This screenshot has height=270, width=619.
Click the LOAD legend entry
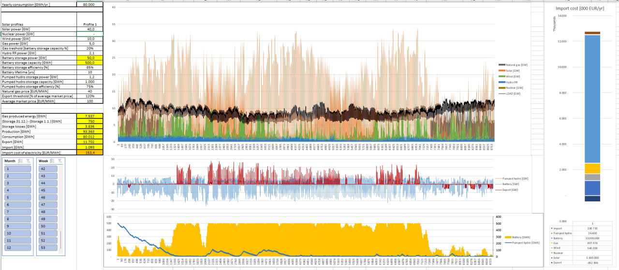pos(513,93)
